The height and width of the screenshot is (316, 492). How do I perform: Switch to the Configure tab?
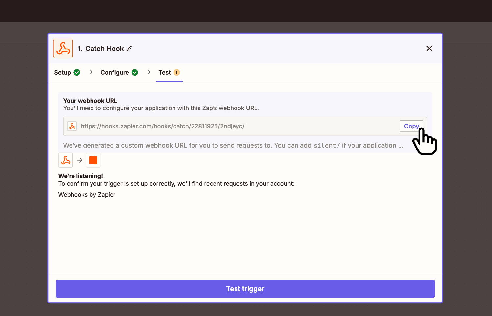click(119, 72)
